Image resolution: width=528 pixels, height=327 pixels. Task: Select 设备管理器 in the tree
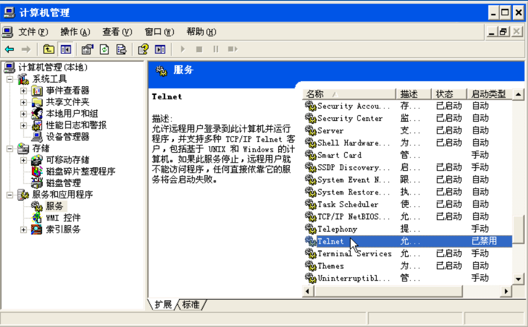67,137
